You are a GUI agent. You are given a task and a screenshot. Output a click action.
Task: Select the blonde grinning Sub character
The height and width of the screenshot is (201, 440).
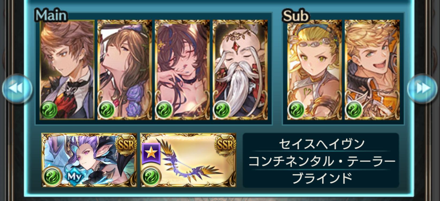click(x=372, y=70)
